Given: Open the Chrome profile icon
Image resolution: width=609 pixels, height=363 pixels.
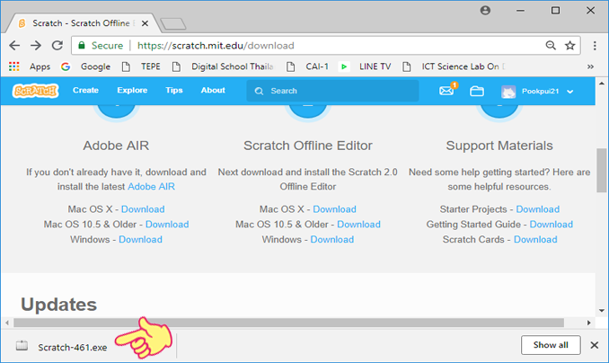Looking at the screenshot, I should pyautogui.click(x=485, y=11).
